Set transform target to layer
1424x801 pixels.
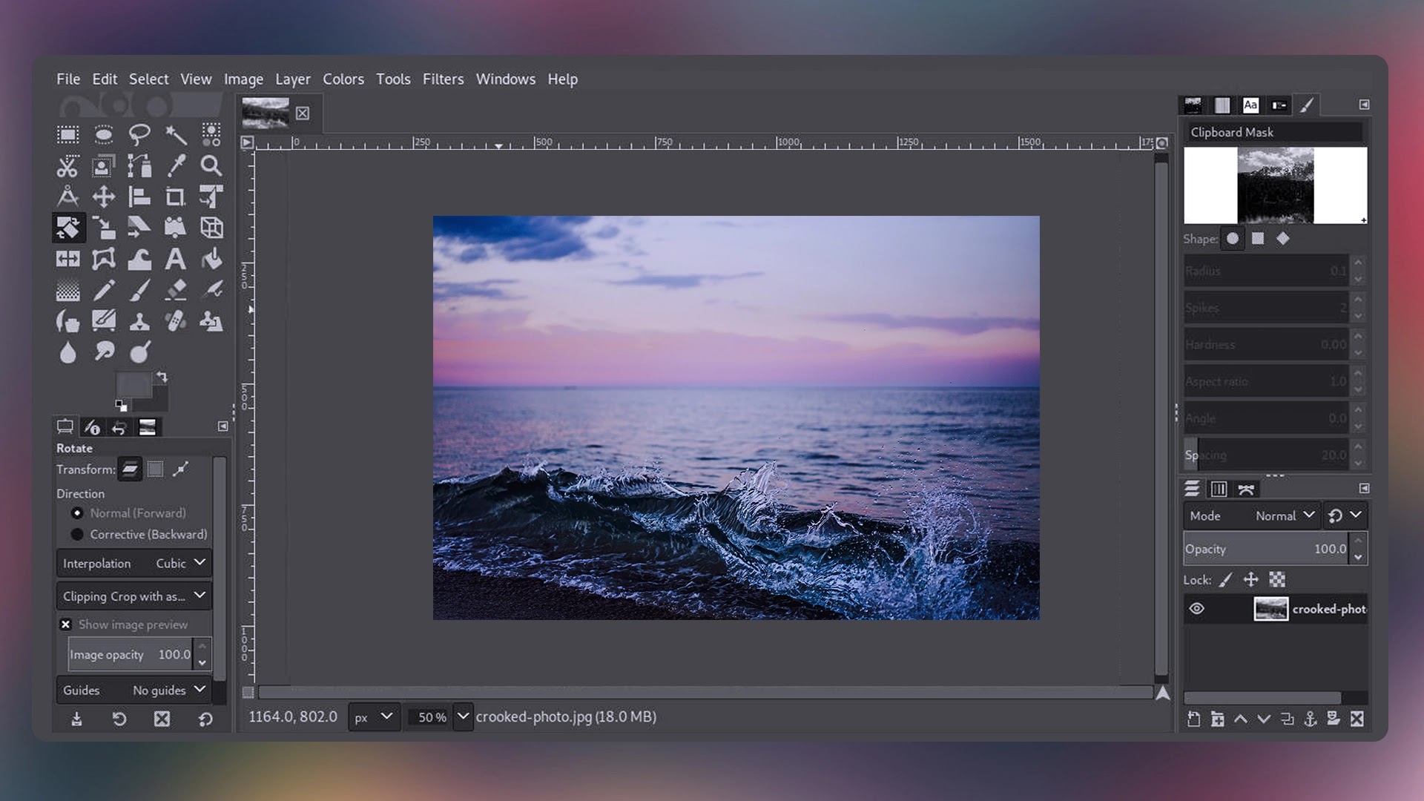(130, 469)
